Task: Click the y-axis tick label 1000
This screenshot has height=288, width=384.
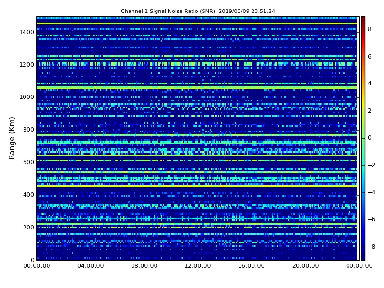Action: pos(27,97)
